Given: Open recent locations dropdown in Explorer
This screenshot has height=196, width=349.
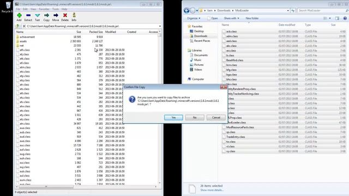Looking at the screenshot, I should click(x=197, y=11).
